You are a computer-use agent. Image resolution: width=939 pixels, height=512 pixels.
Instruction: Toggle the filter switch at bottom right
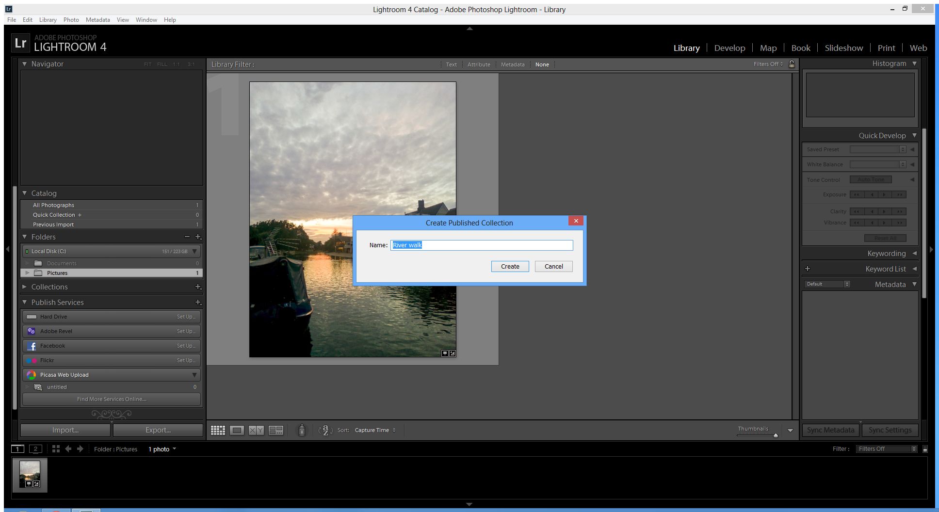click(x=925, y=449)
